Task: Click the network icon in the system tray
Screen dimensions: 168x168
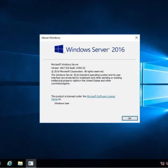Action: (x=163, y=163)
